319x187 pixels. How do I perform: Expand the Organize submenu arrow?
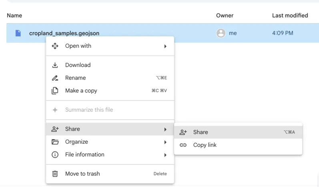pos(165,142)
